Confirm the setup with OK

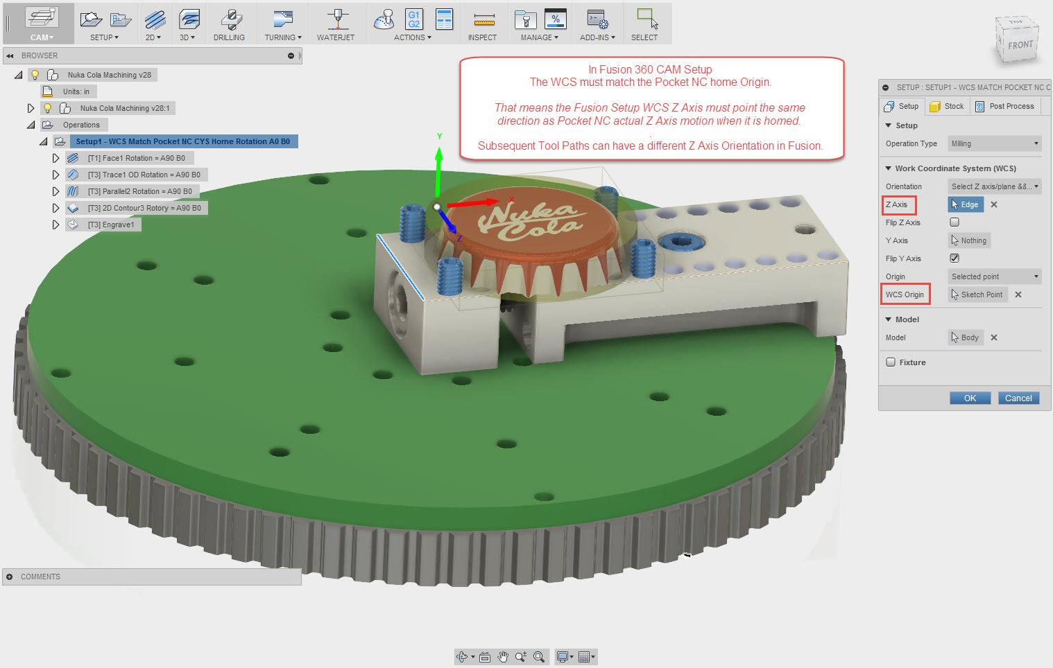pyautogui.click(x=970, y=398)
